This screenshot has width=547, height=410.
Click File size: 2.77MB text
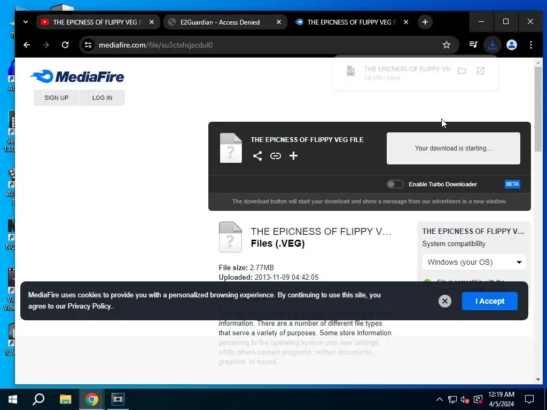(x=246, y=268)
